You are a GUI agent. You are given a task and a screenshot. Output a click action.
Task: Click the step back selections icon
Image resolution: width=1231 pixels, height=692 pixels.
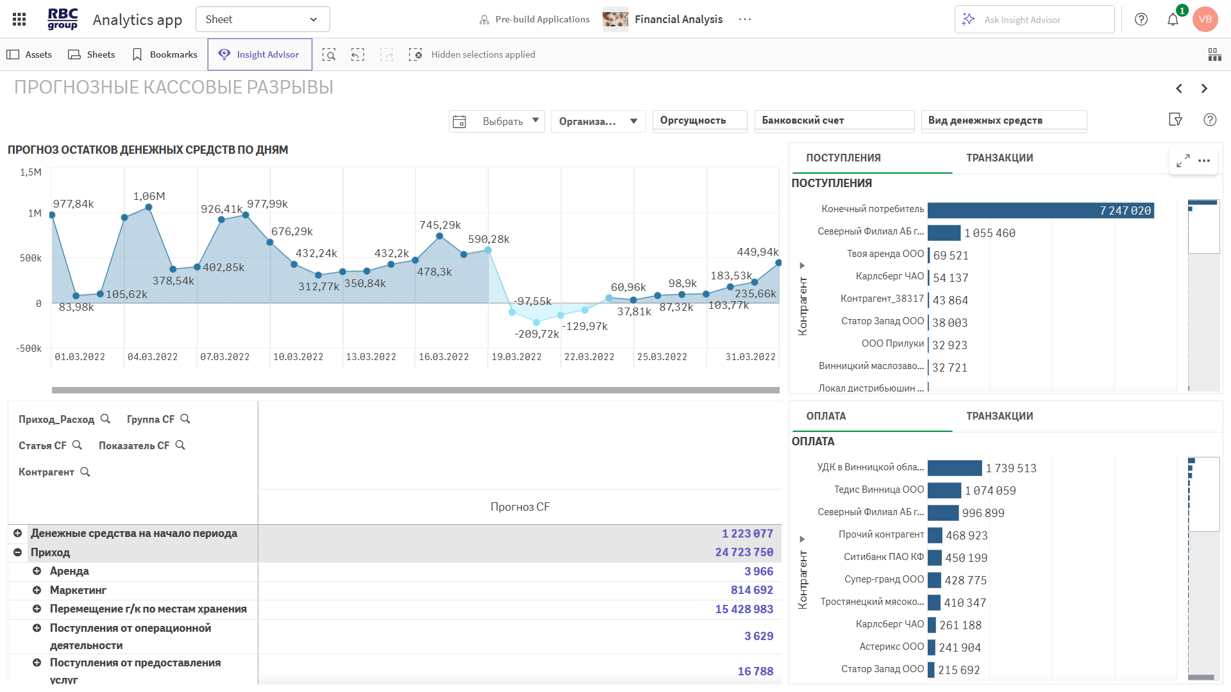click(358, 54)
